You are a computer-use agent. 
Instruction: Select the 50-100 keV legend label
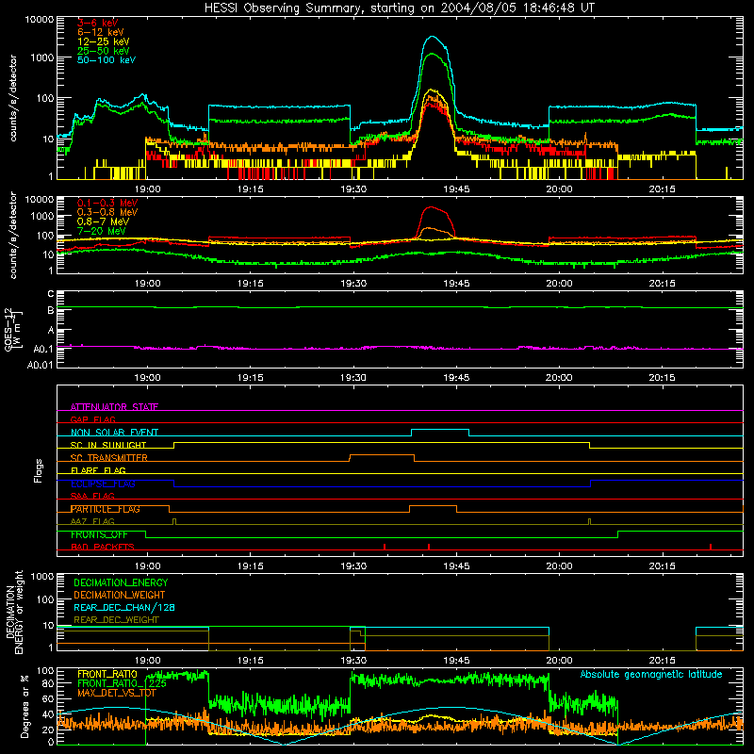[107, 60]
